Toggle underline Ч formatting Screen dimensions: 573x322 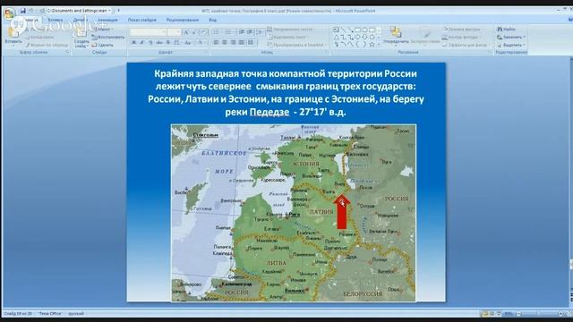[150, 43]
